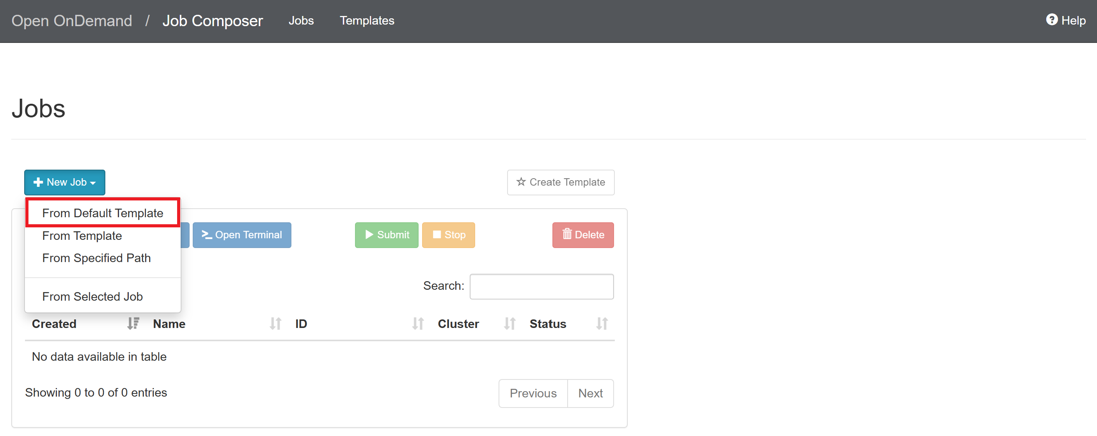Pick From Specified Path option
Screen dimensions: 1097x436
[x=97, y=258]
